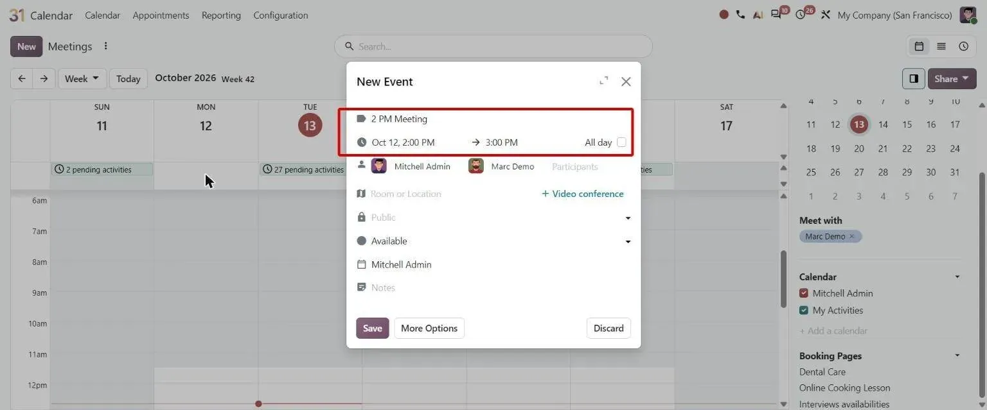The width and height of the screenshot is (987, 410).
Task: Click the wrench debug tools icon
Action: point(826,15)
